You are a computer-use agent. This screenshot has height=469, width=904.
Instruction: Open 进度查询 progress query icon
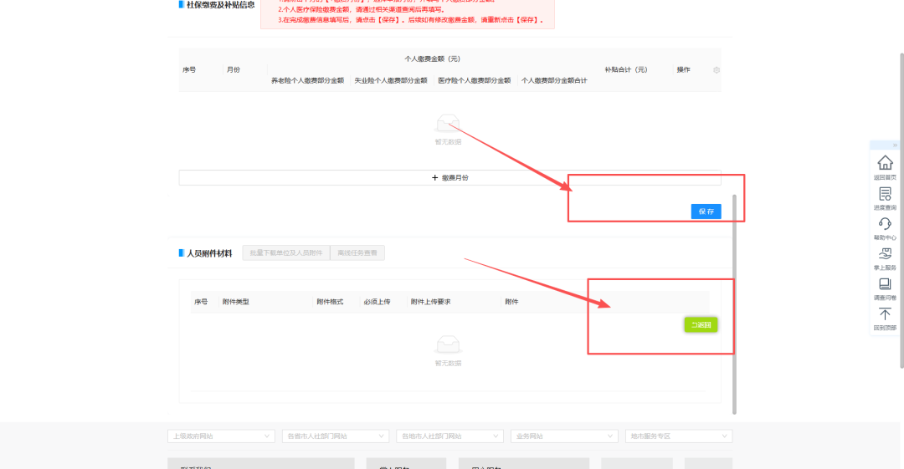(885, 194)
